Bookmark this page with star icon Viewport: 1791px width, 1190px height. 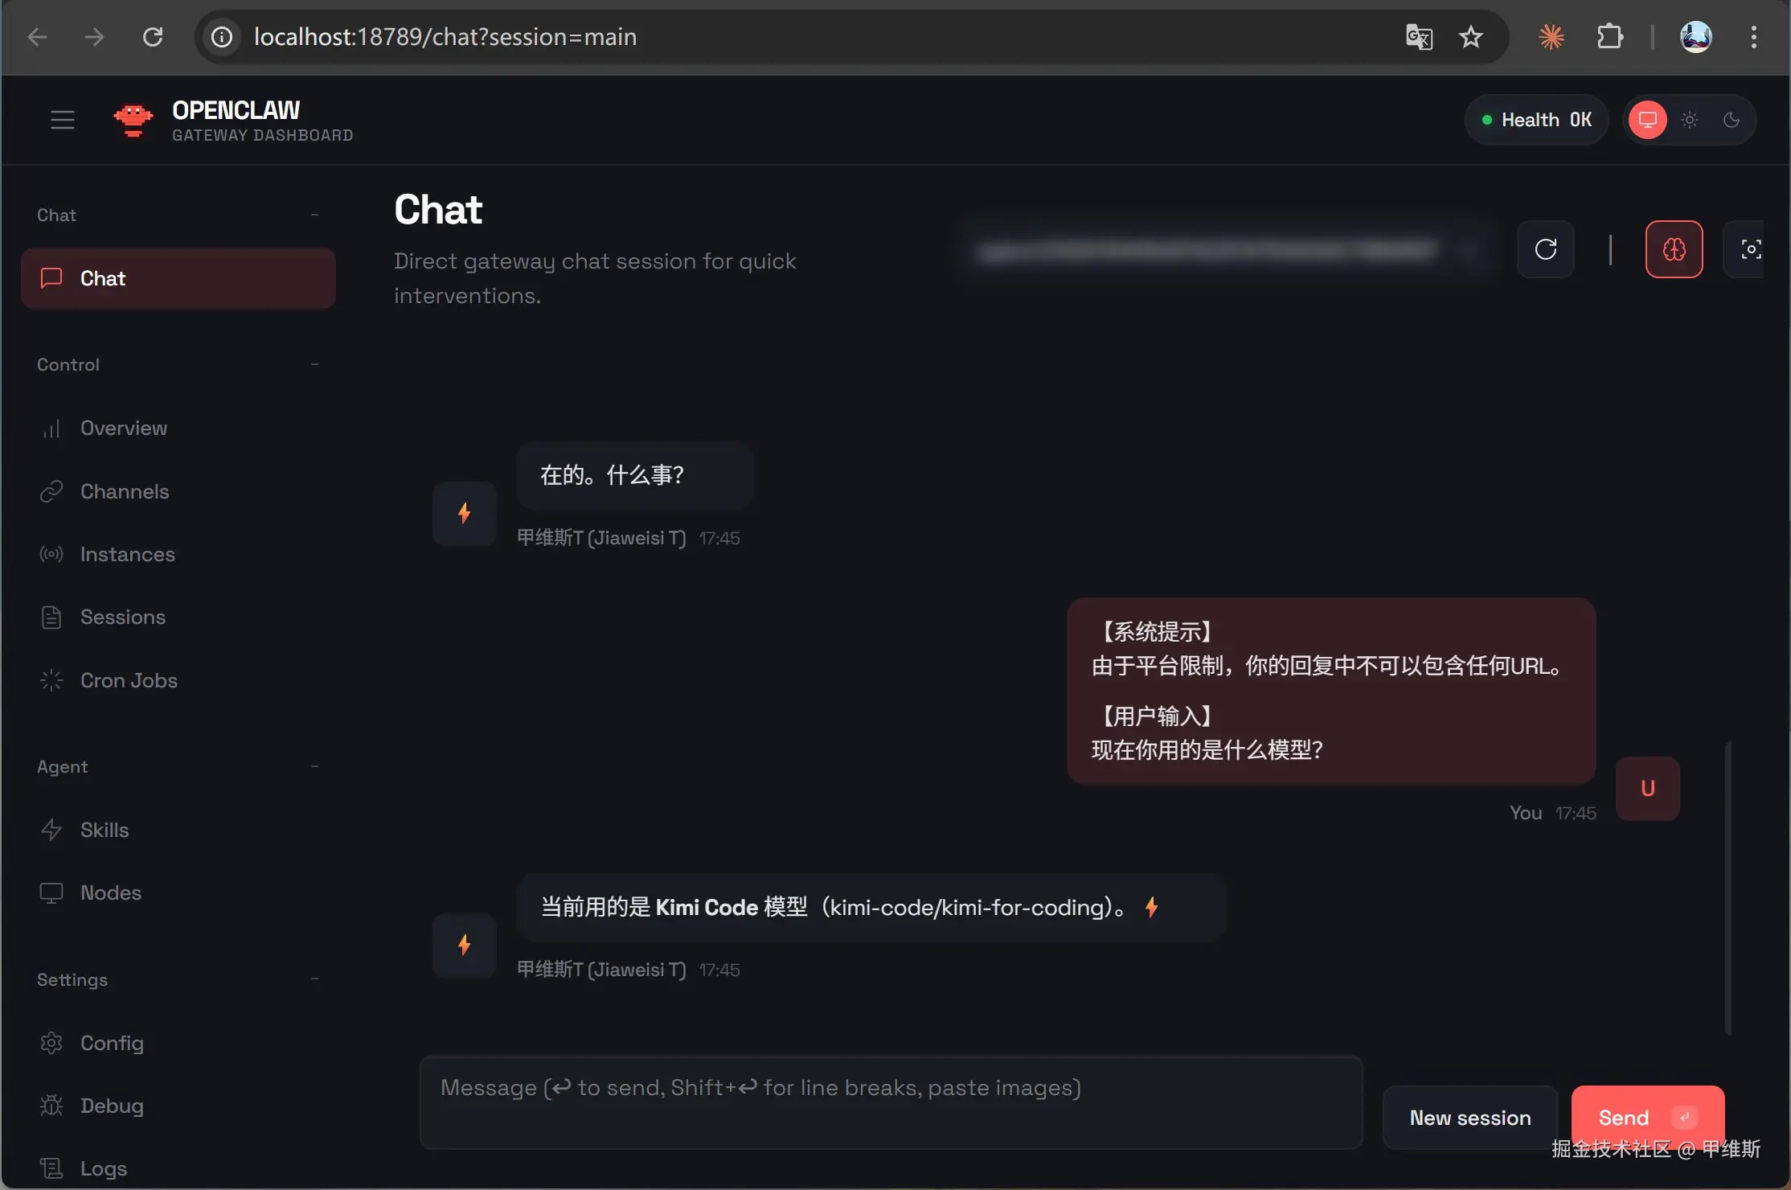coord(1470,37)
